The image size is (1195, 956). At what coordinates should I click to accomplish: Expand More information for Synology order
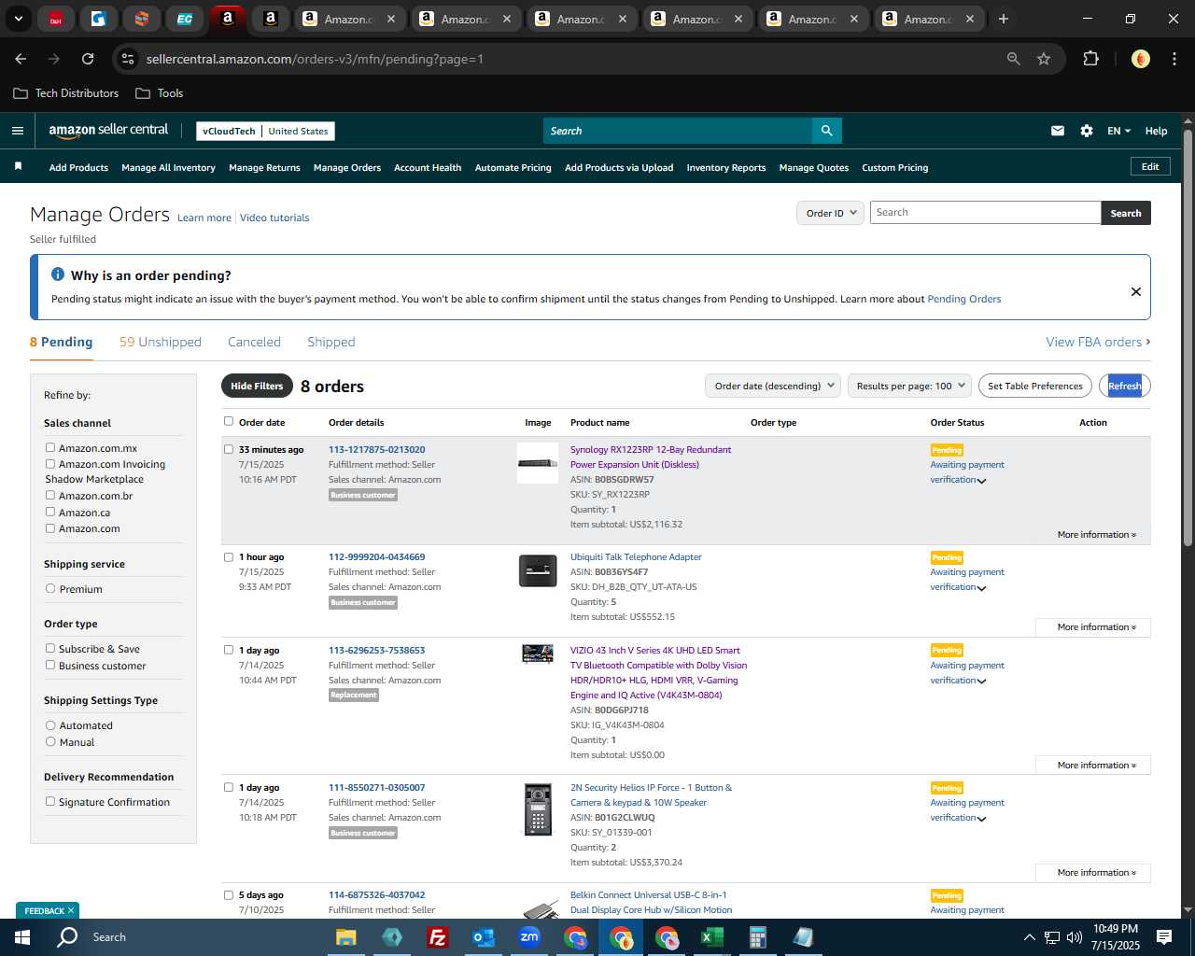tap(1096, 535)
